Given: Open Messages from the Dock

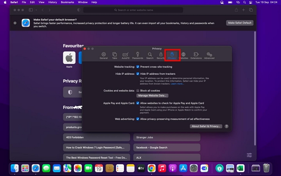Looking at the screenshot, I should coord(46,168).
